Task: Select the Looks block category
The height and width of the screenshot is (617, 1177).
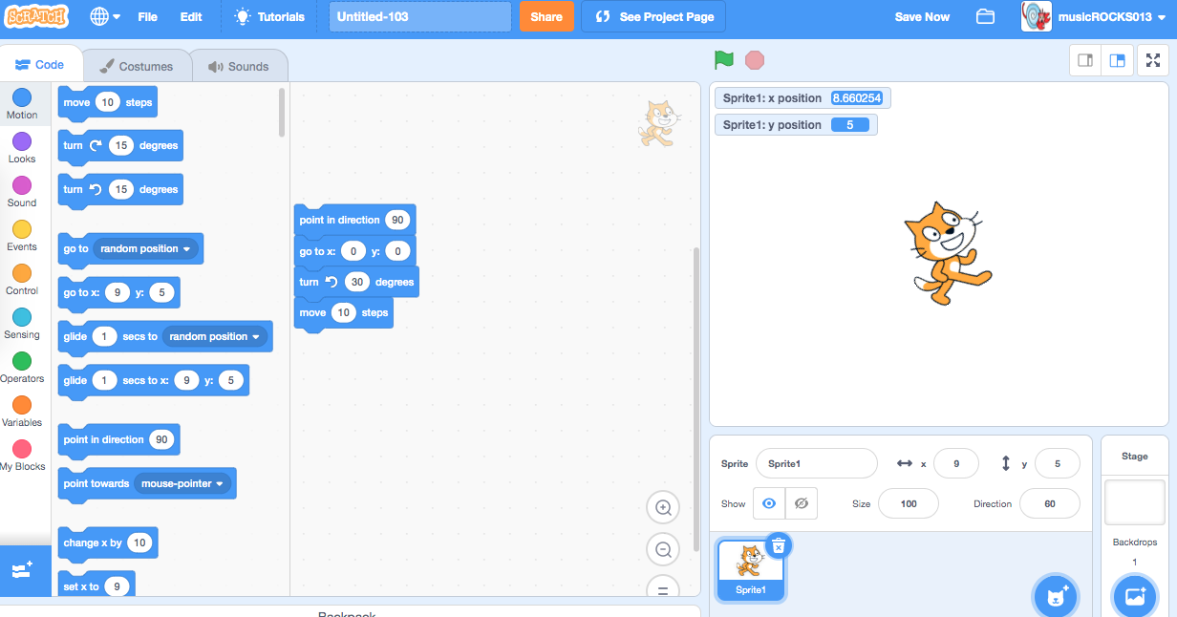Action: 22,148
